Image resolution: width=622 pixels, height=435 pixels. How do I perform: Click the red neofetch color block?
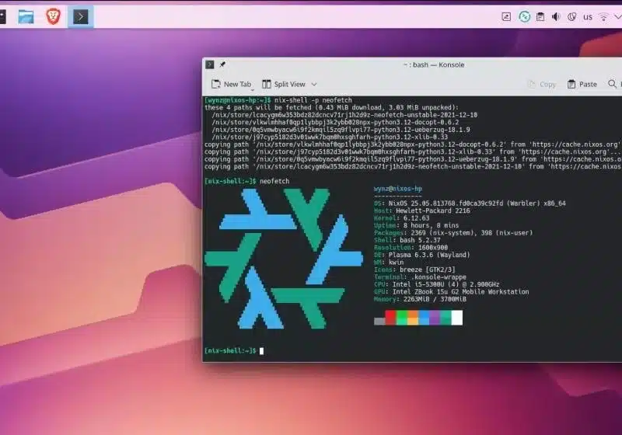point(390,318)
